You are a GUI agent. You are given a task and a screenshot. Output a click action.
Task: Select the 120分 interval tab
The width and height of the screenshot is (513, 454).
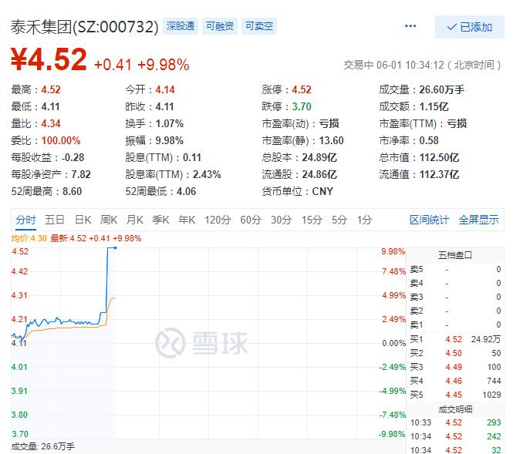click(x=218, y=220)
